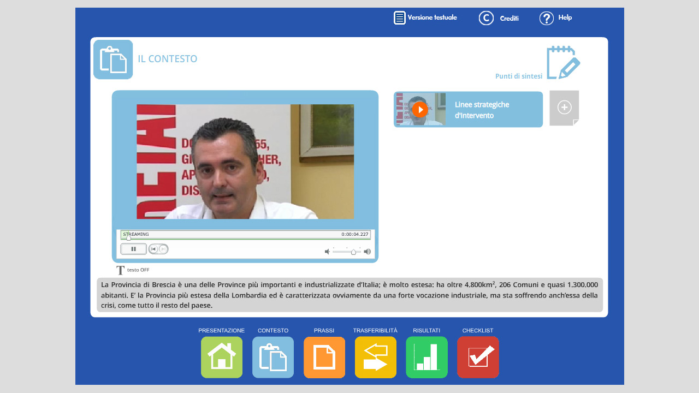Expand the gray plus document button
This screenshot has width=699, height=393.
click(564, 108)
